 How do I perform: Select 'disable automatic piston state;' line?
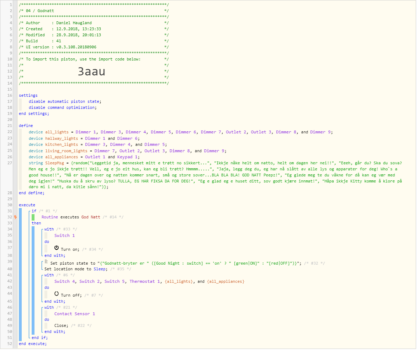[x=65, y=102]
